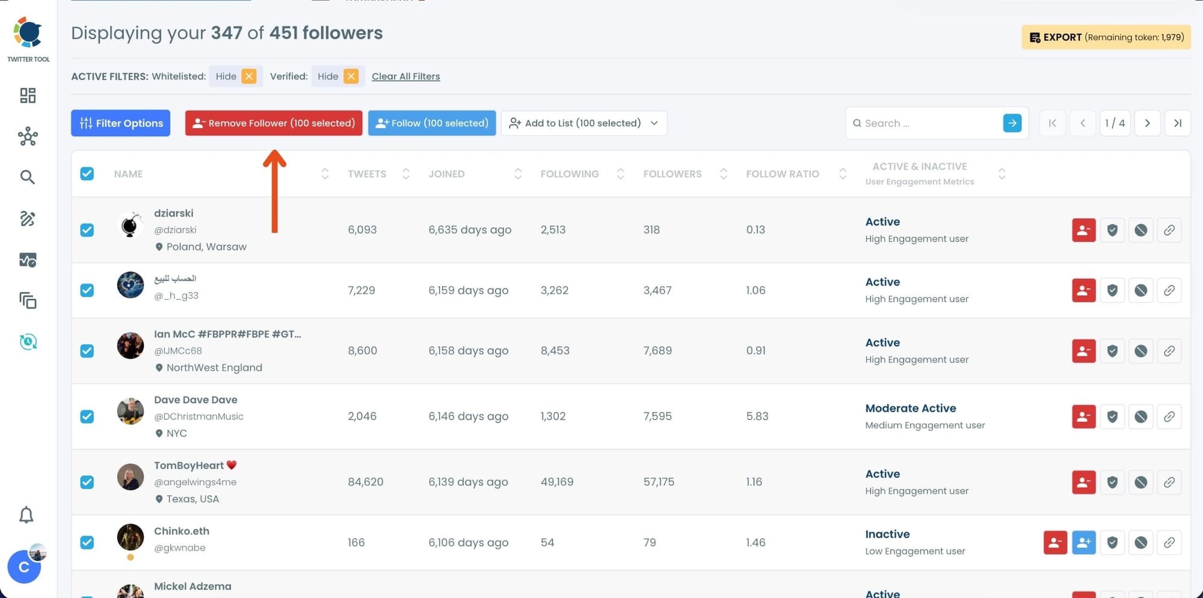Remove dziarski as a follower

point(1083,230)
